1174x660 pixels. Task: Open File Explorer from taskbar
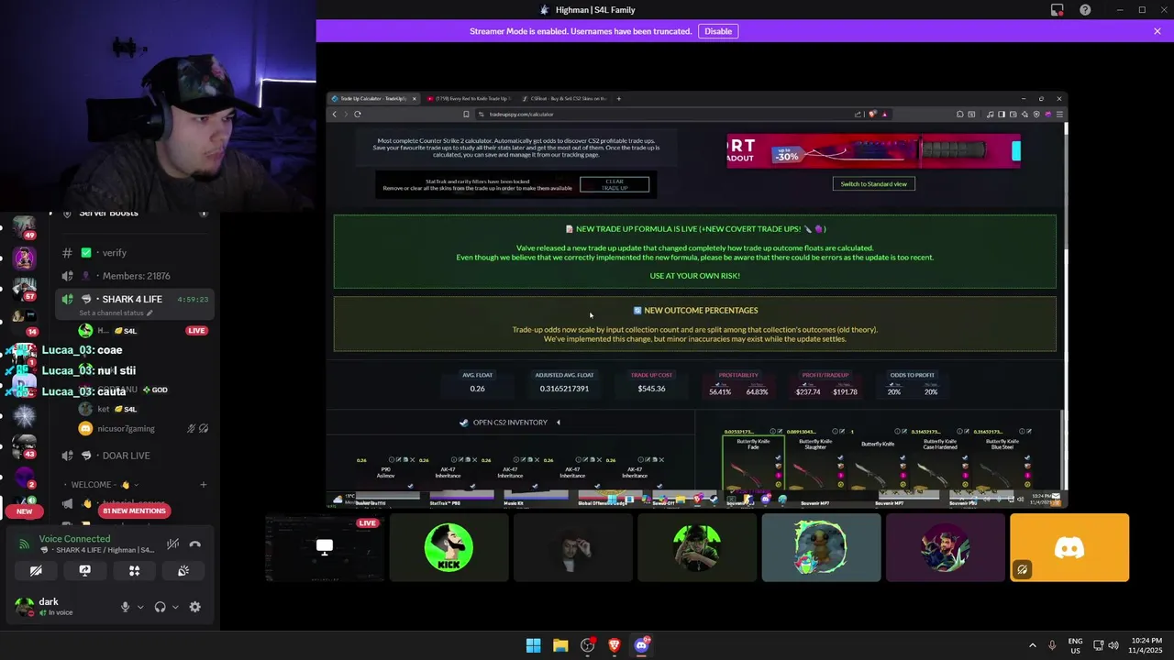(x=560, y=645)
